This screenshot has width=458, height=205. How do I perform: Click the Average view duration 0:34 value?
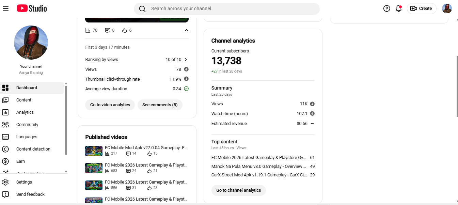(177, 89)
